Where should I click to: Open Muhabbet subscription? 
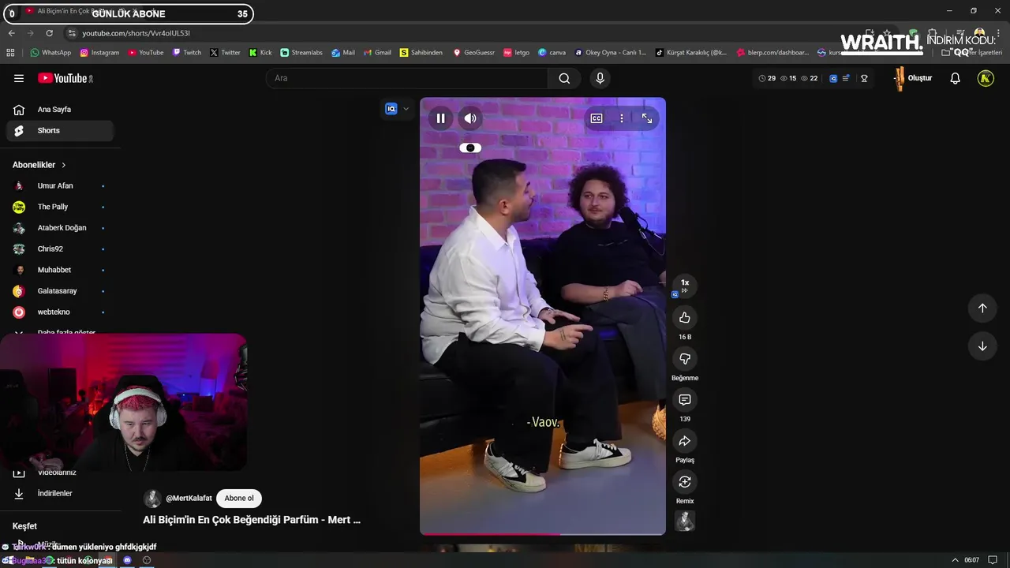click(60, 270)
